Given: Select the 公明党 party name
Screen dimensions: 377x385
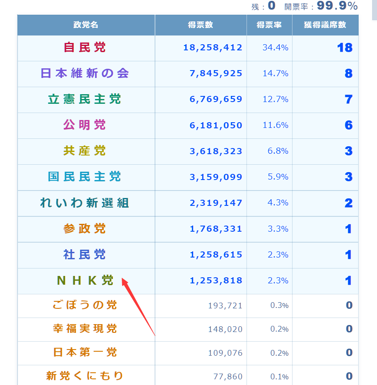Looking at the screenshot, I should point(85,125).
